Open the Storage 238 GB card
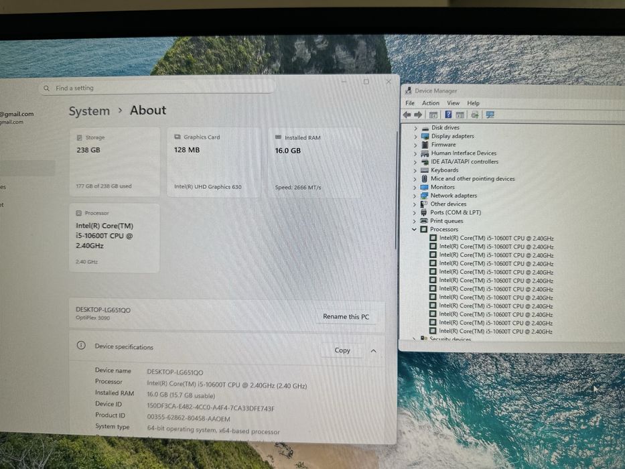The height and width of the screenshot is (469, 625). (115, 162)
